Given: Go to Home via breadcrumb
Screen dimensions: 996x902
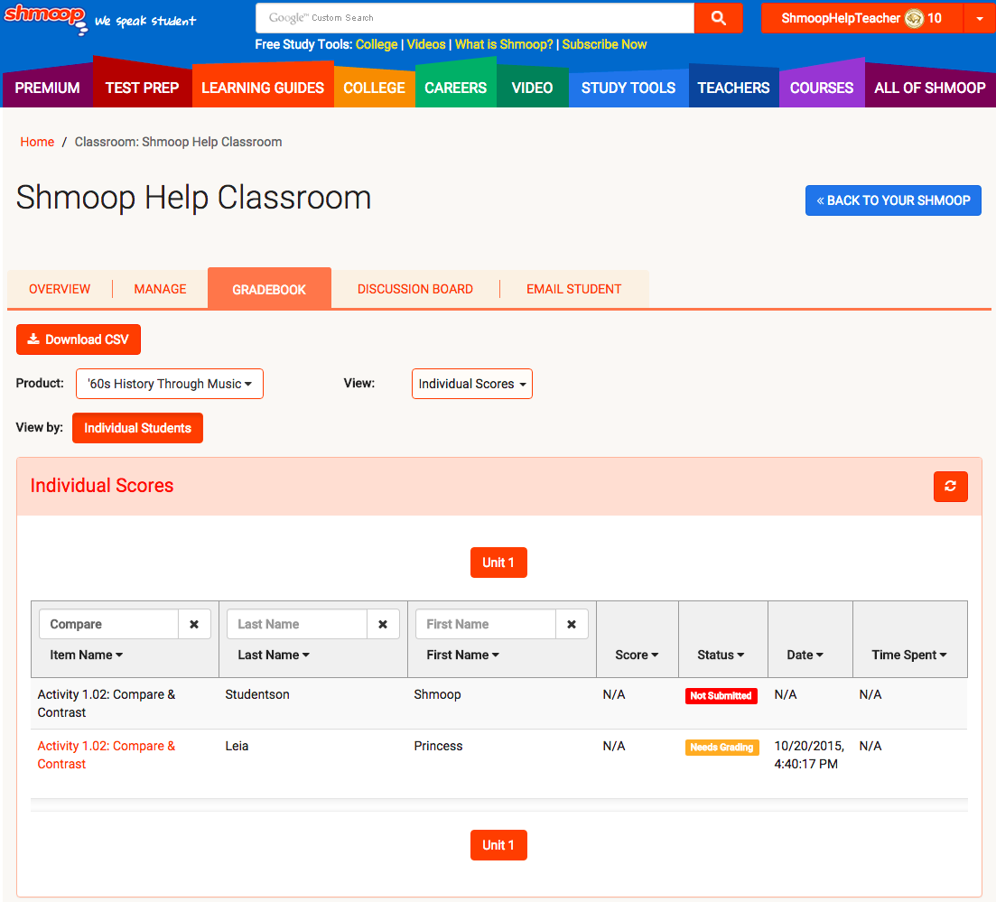Looking at the screenshot, I should 37,142.
